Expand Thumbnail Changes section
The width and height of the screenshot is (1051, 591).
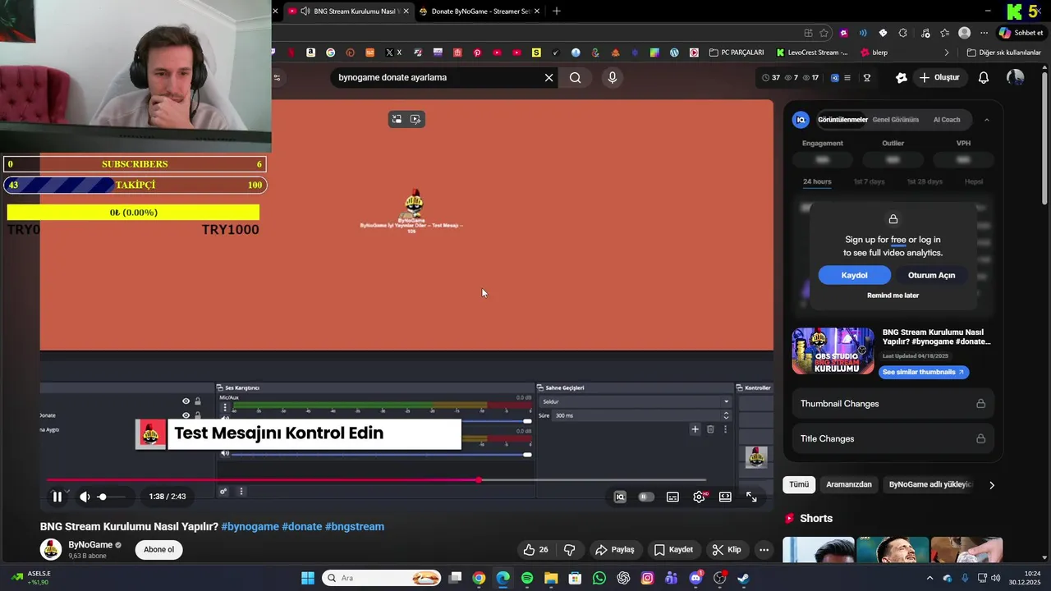pyautogui.click(x=893, y=404)
